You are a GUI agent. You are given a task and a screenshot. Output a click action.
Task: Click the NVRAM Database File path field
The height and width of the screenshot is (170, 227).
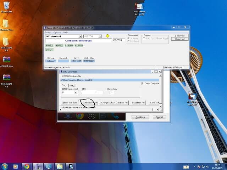click(x=110, y=80)
